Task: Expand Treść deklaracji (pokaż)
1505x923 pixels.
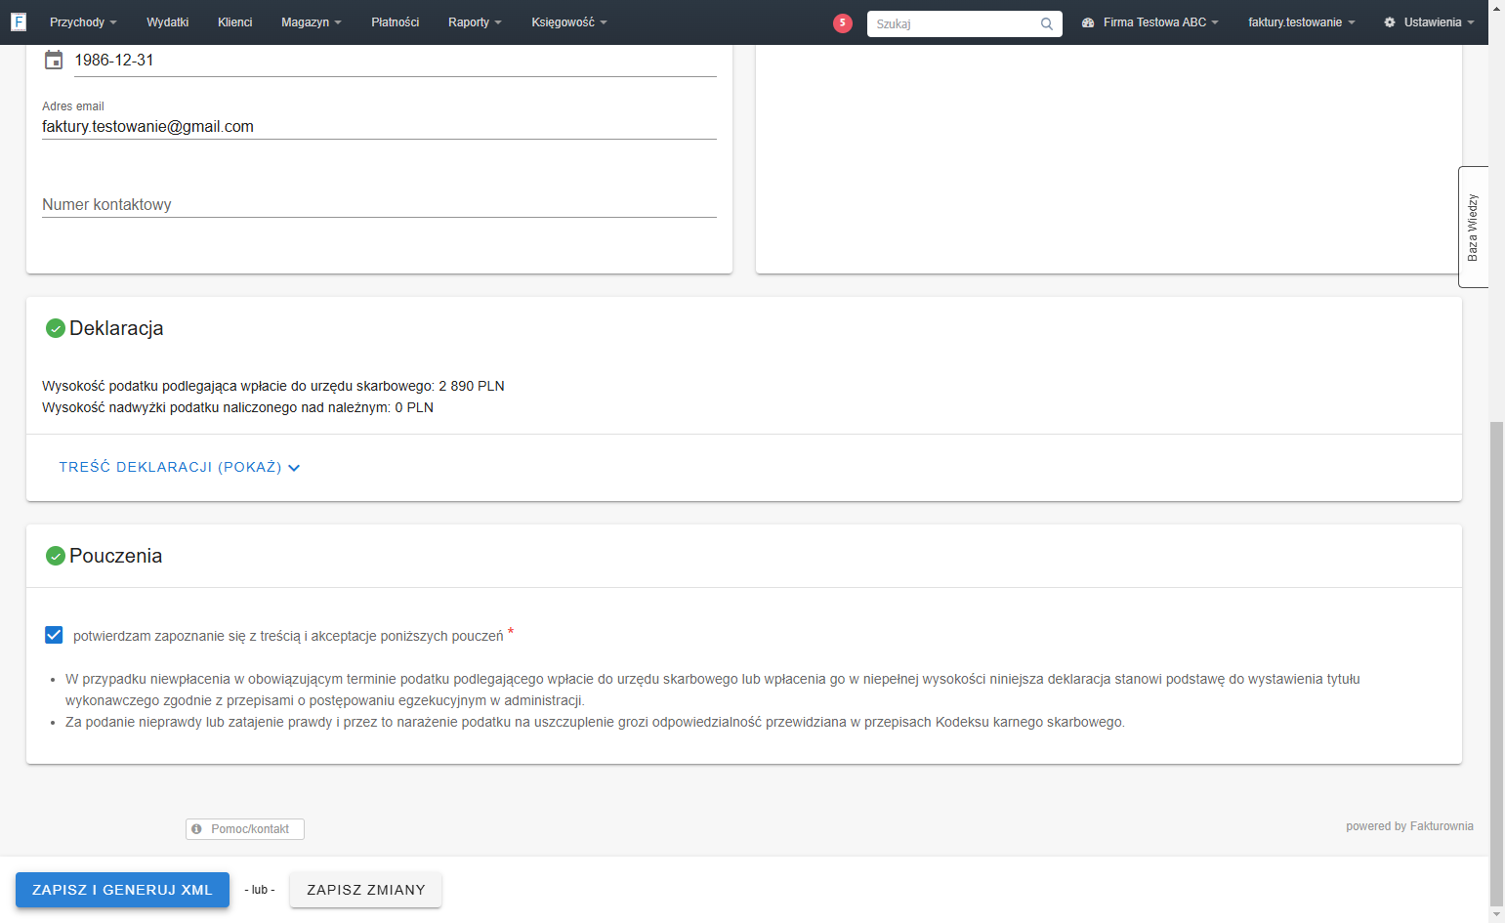Action: (180, 467)
